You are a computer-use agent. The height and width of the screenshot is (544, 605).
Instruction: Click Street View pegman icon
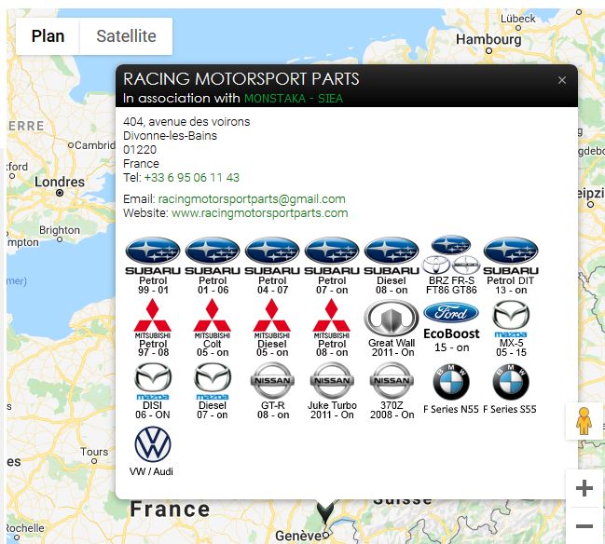pos(584,421)
